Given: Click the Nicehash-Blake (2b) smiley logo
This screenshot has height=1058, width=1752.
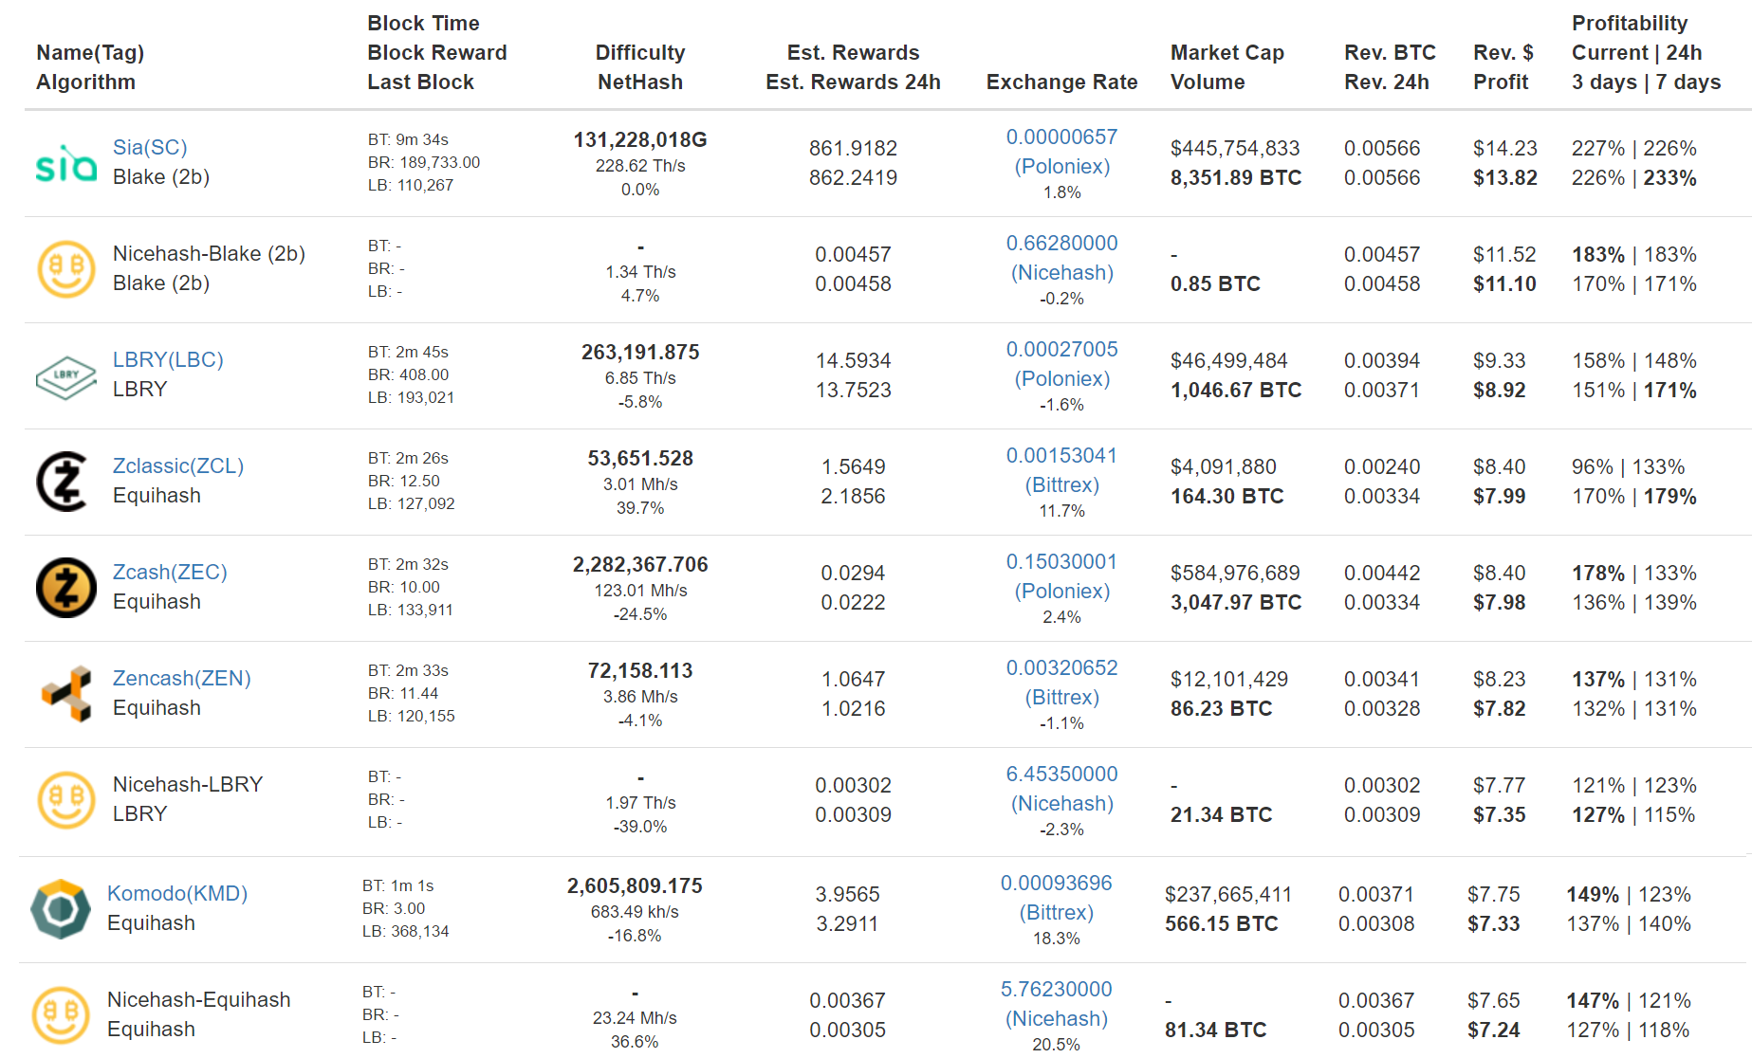Looking at the screenshot, I should pyautogui.click(x=66, y=269).
